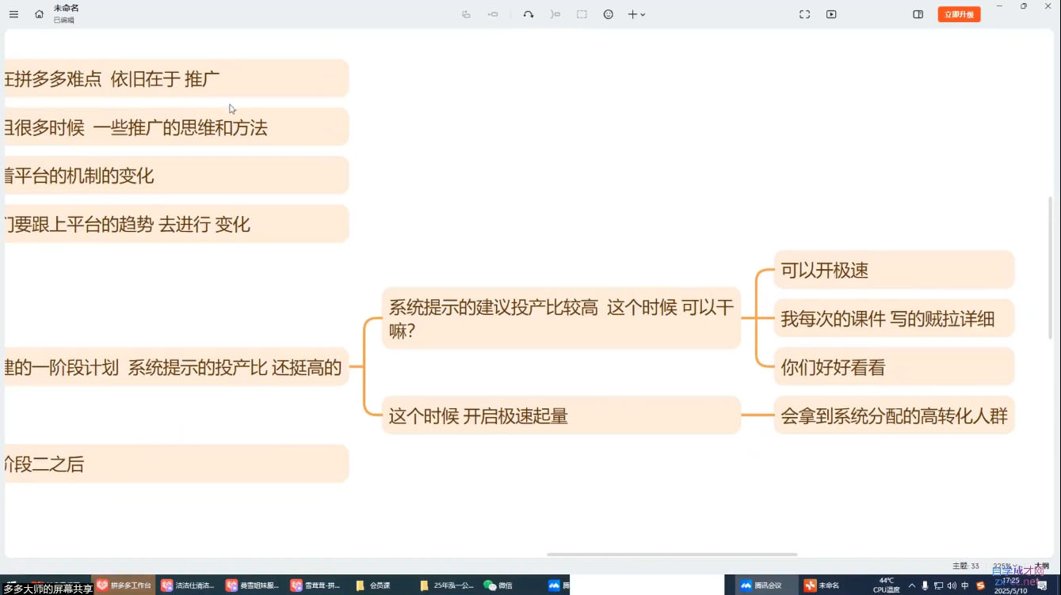This screenshot has height=595, width=1061.
Task: Switch to 腾讯会议 taskbar window
Action: (x=761, y=586)
